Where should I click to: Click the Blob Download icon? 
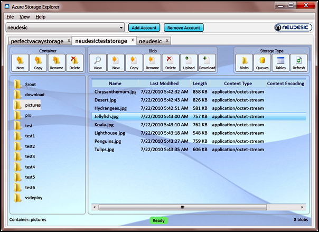207,63
